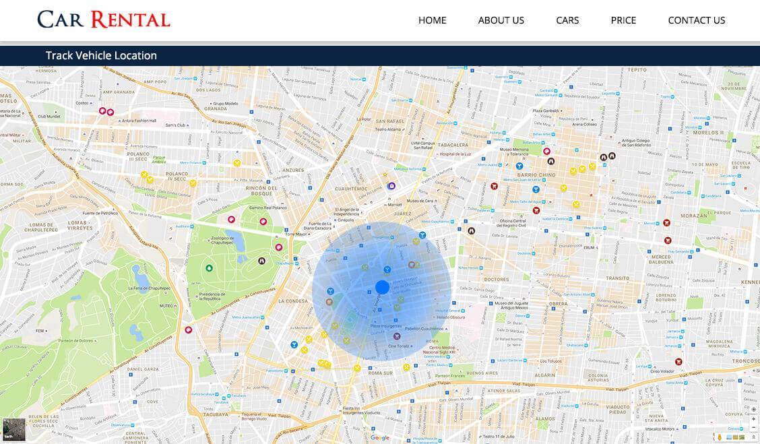The width and height of the screenshot is (760, 444).
Task: Collapse the map controls with chevron button
Action: click(753, 437)
